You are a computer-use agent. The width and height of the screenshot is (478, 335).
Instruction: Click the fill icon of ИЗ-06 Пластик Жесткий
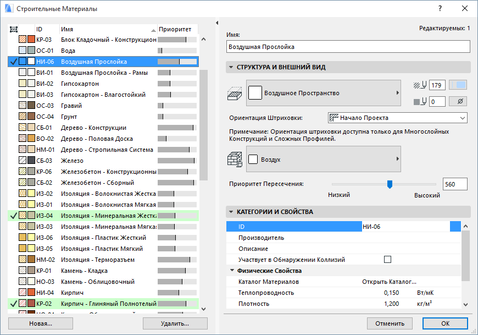[23, 238]
